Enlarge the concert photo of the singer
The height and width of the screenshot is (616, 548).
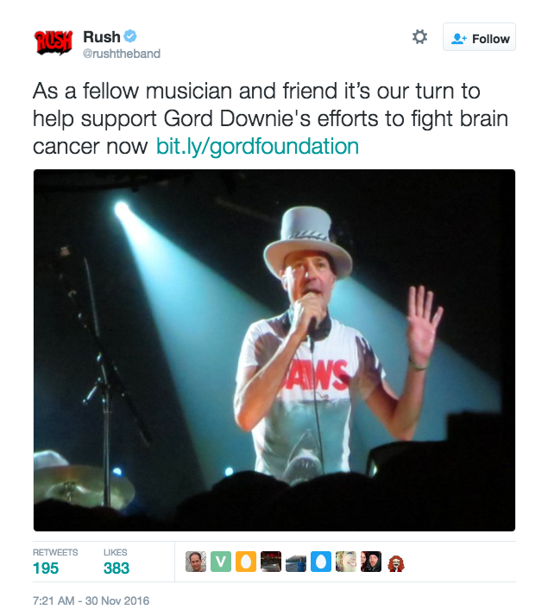pyautogui.click(x=274, y=350)
